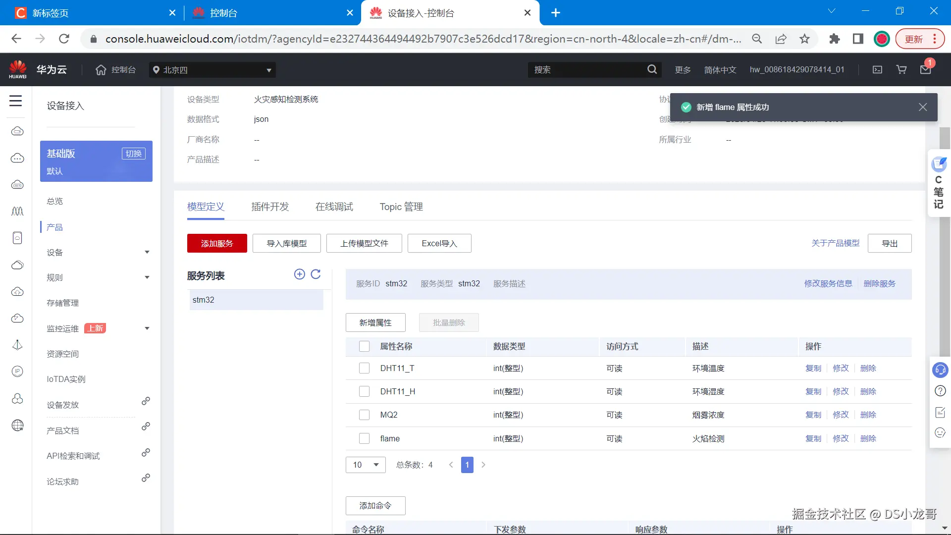
Task: Toggle the select-all header checkbox
Action: (364, 346)
